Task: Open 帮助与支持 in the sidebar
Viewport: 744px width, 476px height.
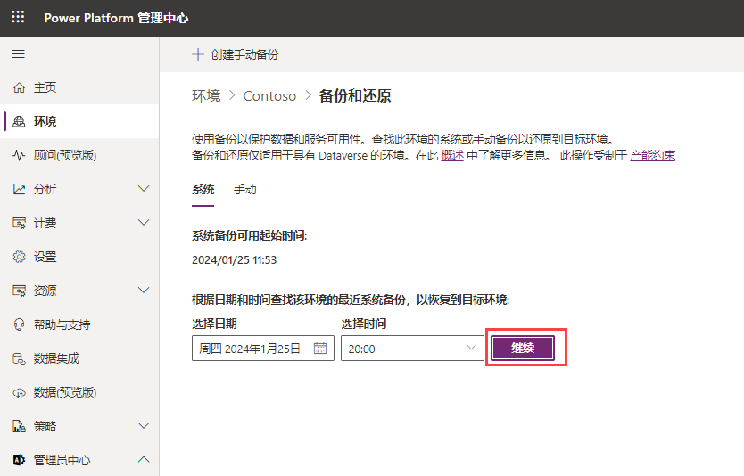Action: point(79,324)
